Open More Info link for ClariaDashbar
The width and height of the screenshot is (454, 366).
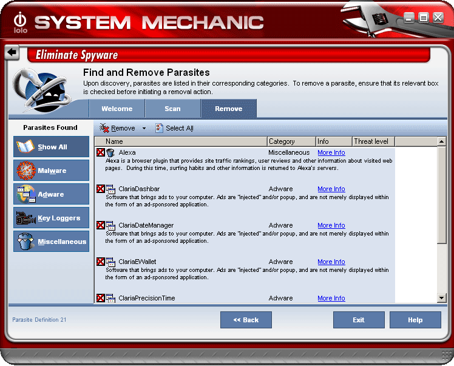click(x=331, y=189)
